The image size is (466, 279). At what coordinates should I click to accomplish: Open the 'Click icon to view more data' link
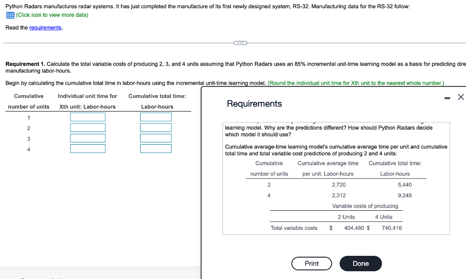coord(52,15)
